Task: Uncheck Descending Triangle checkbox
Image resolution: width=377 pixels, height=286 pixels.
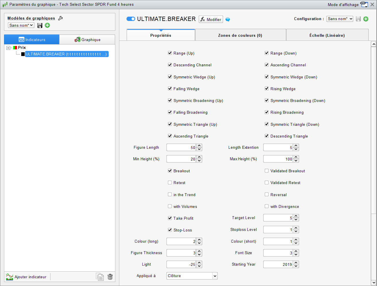Action: [x=267, y=136]
